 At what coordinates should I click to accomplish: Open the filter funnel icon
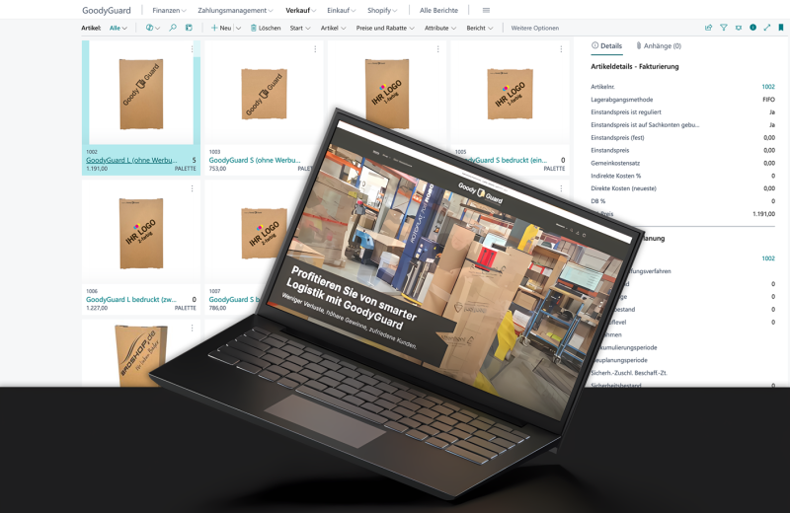click(x=724, y=28)
